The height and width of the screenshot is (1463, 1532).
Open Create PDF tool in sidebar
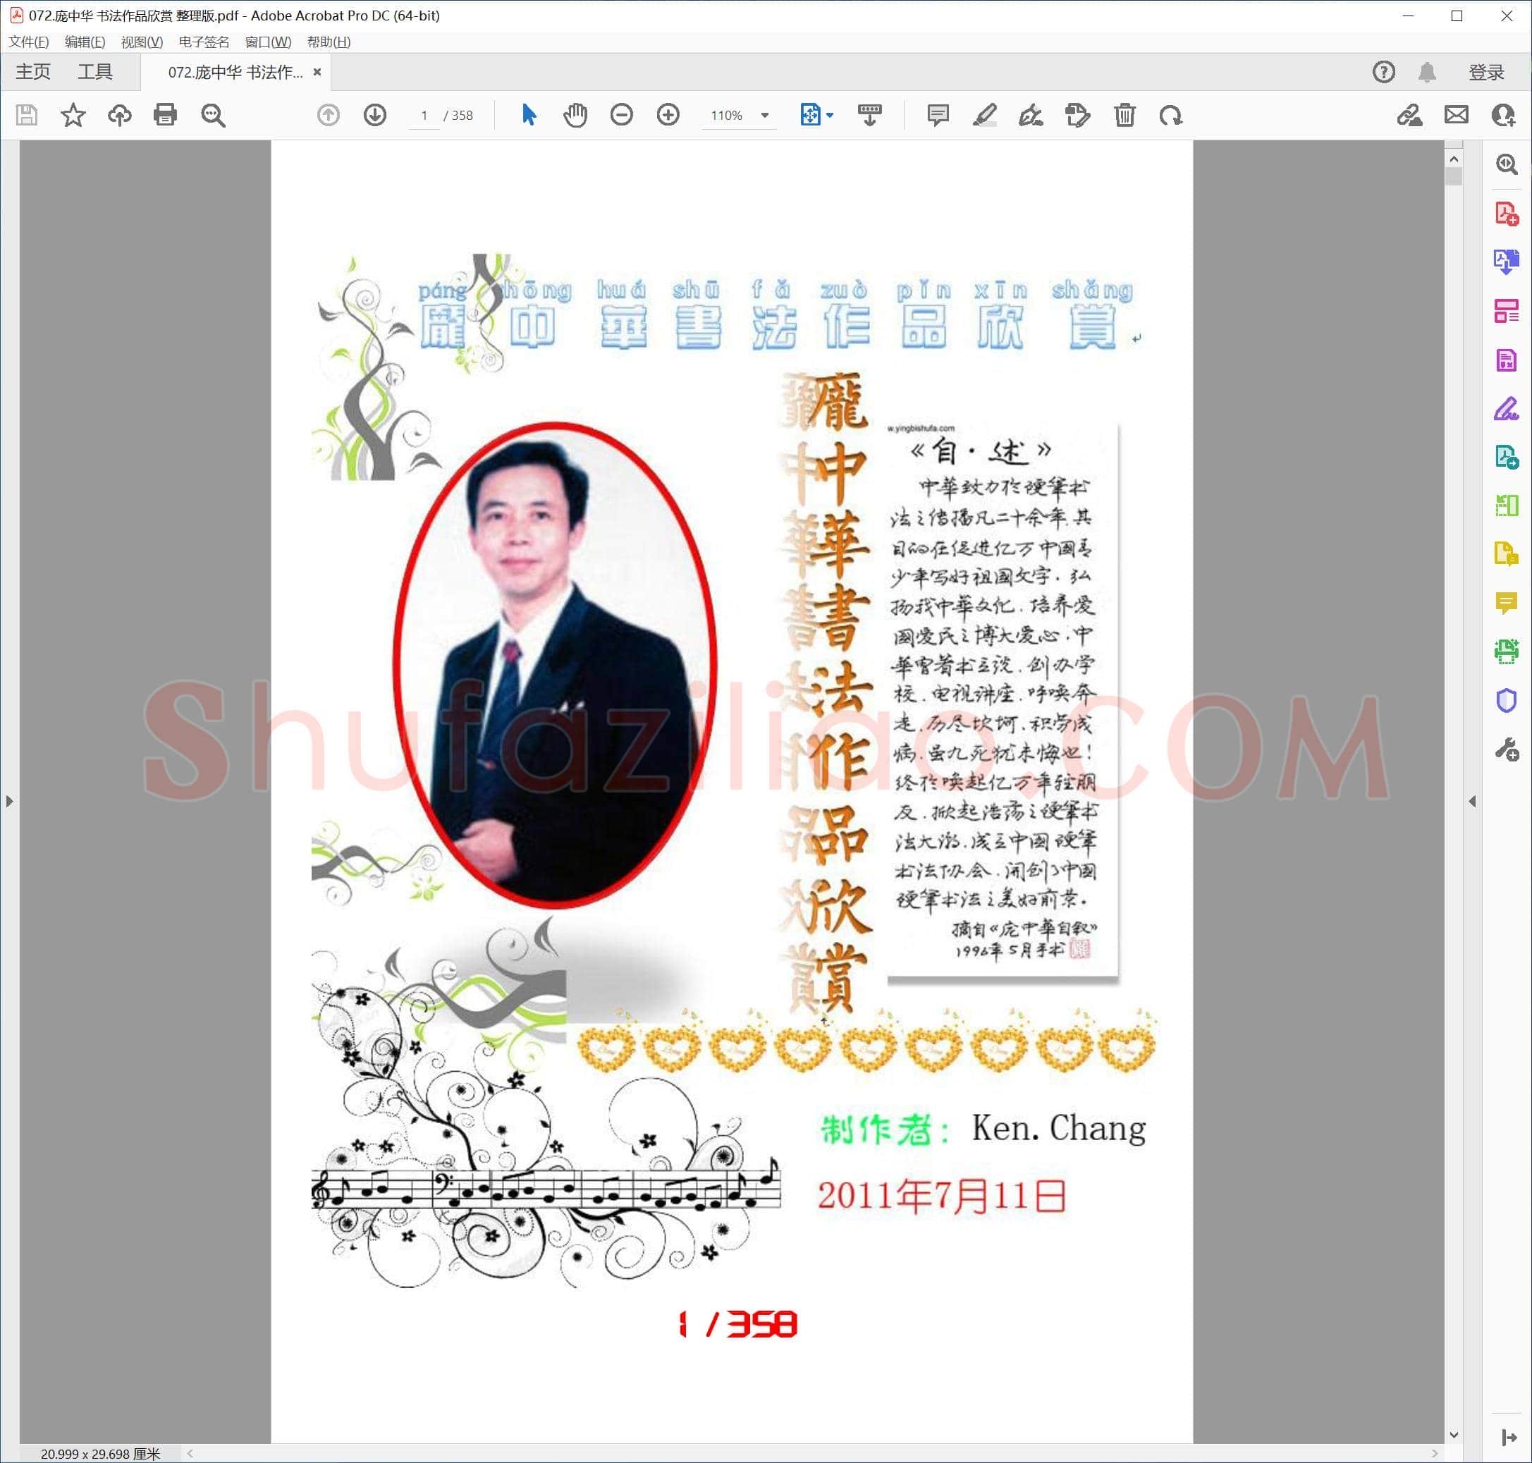click(x=1507, y=214)
